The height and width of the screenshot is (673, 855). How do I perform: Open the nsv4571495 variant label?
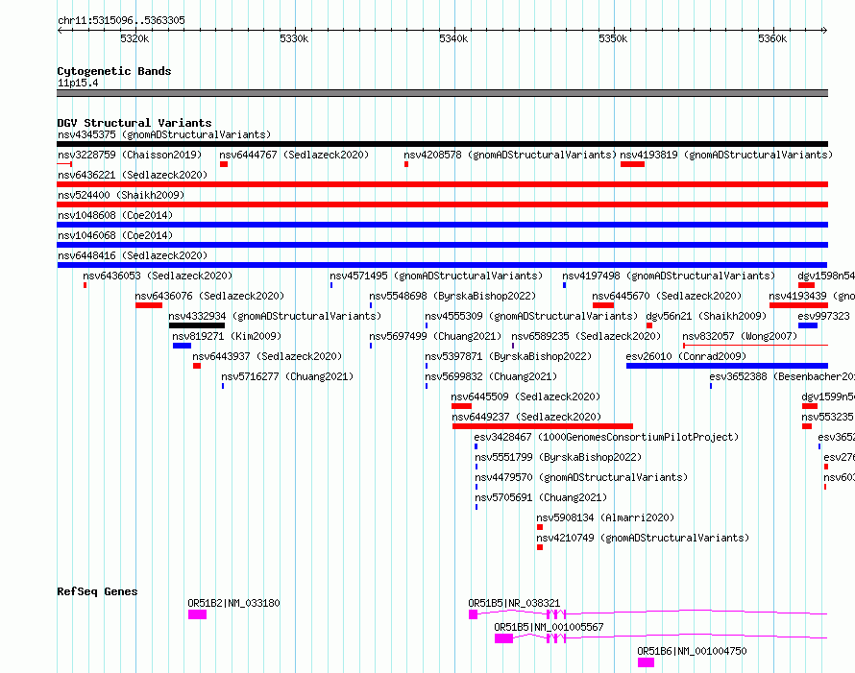(x=436, y=276)
